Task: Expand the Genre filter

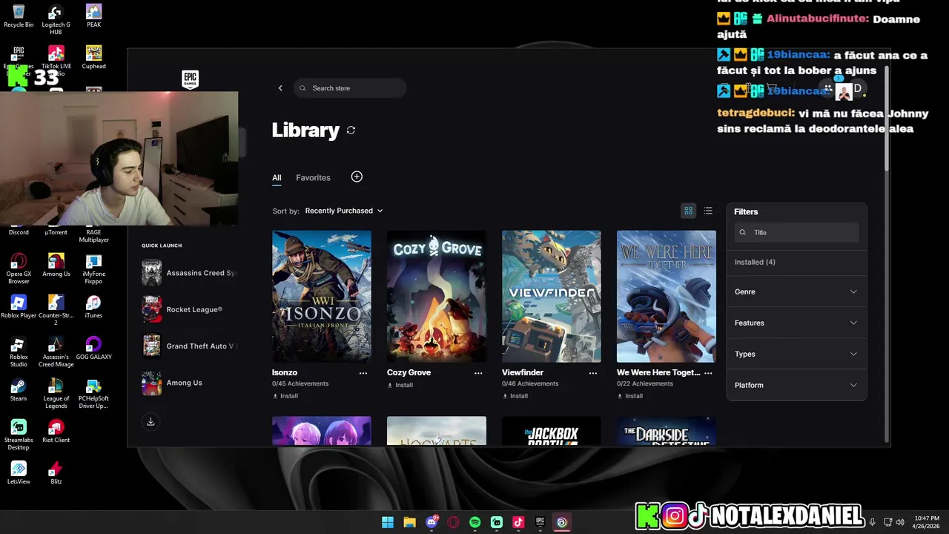Action: [x=796, y=291]
